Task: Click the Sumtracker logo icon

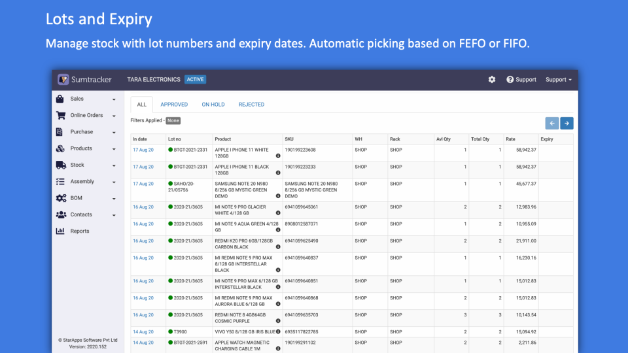Action: 63,79
